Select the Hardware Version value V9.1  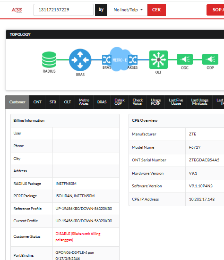tap(193, 173)
